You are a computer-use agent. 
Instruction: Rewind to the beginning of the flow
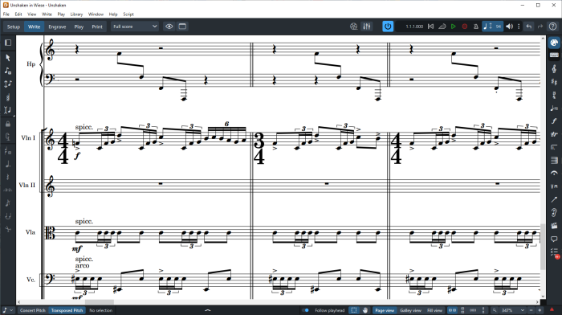[431, 27]
